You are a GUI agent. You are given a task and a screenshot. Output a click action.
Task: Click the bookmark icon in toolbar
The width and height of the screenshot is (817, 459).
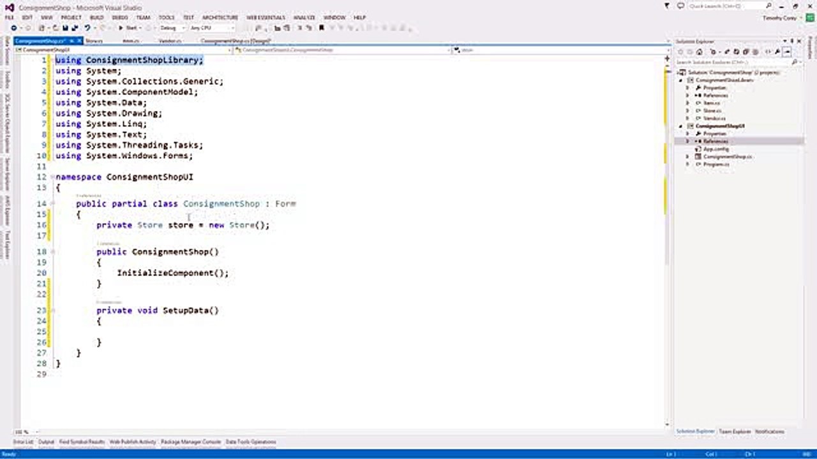[x=321, y=28]
